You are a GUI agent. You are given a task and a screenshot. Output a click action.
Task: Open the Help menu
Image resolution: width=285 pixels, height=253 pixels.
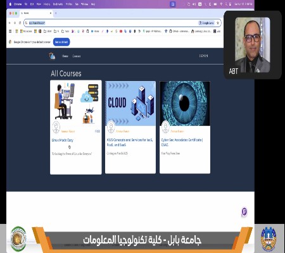93,4
